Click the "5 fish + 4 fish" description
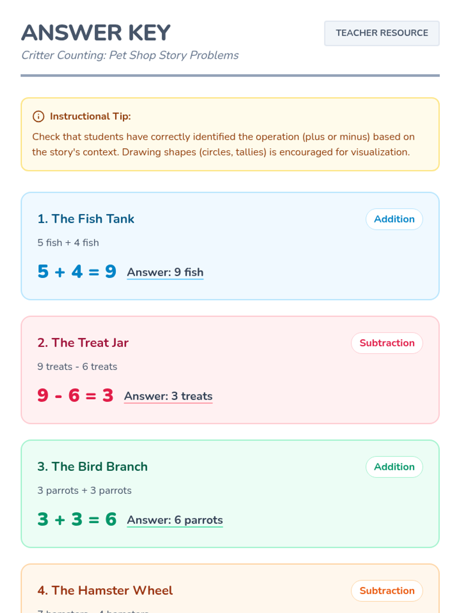 [x=68, y=243]
